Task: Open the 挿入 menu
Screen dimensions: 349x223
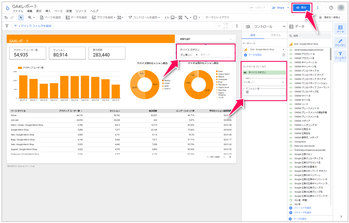Action: click(48, 11)
